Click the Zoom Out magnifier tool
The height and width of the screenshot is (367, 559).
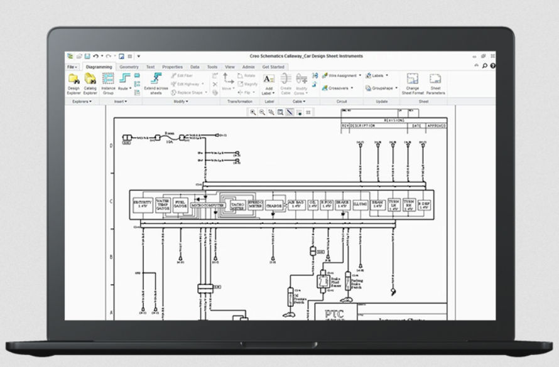click(262, 113)
